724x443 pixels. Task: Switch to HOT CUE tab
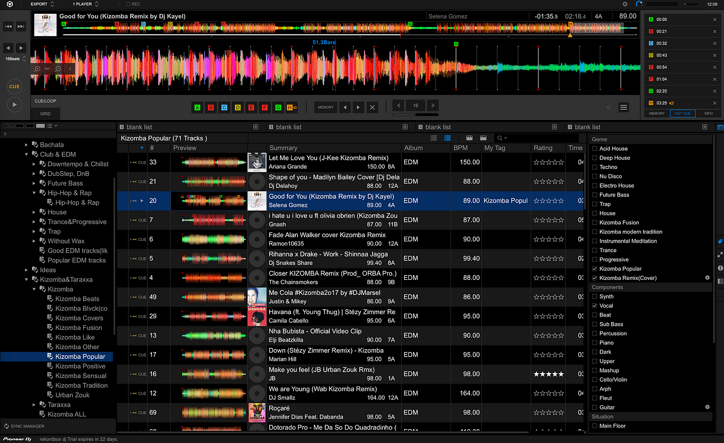682,114
